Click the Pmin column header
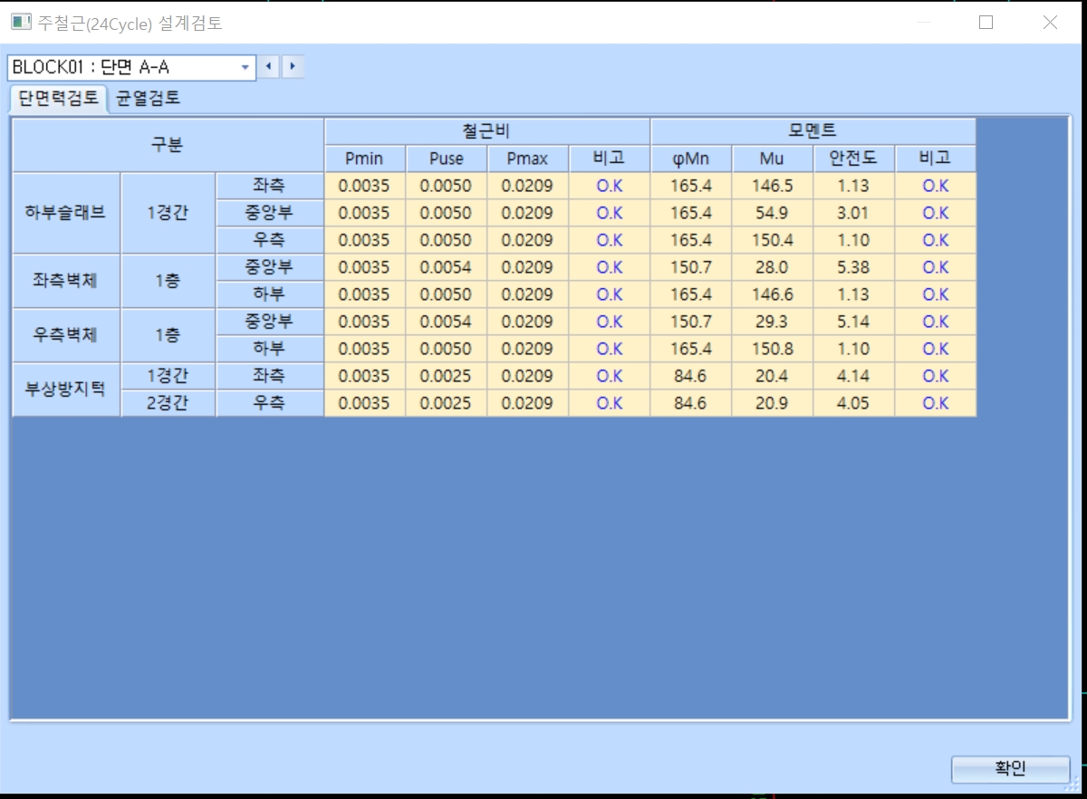This screenshot has height=799, width=1087. (365, 159)
